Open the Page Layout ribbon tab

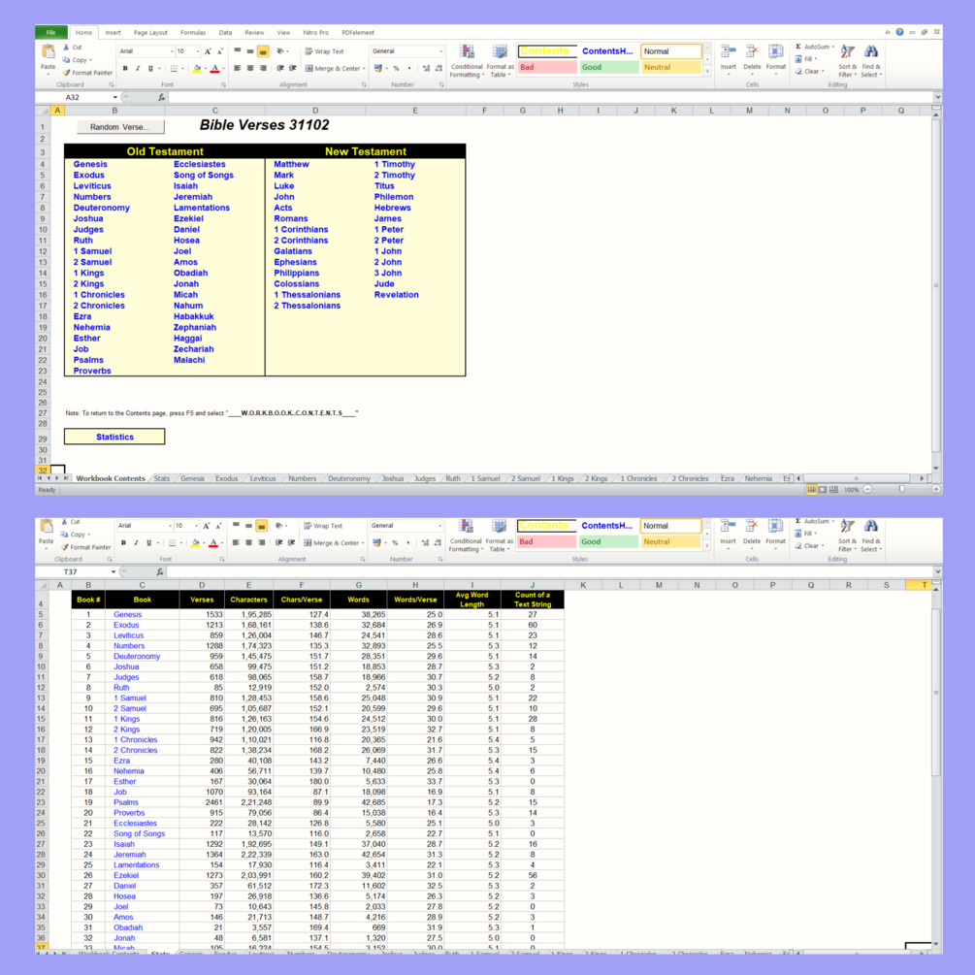pos(150,32)
